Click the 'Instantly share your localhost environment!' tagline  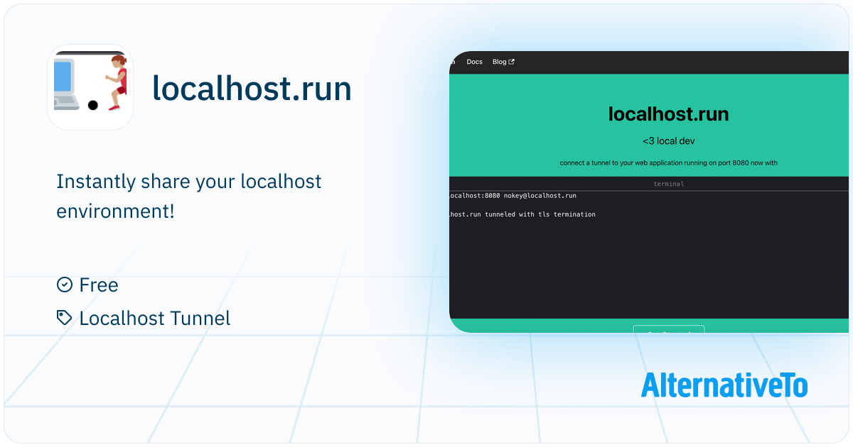[x=189, y=196]
